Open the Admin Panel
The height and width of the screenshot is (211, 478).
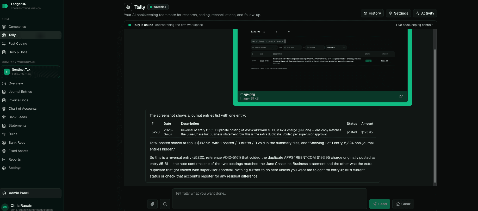click(x=31, y=193)
